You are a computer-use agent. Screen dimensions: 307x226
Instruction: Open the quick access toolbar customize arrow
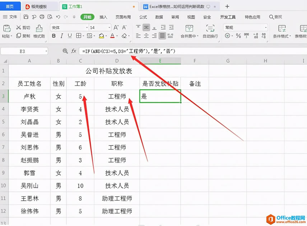[x=74, y=17]
